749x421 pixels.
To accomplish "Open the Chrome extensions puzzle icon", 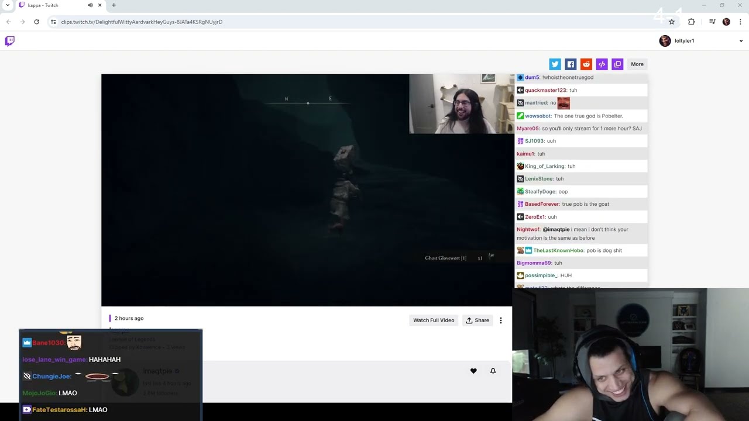I will tap(692, 22).
